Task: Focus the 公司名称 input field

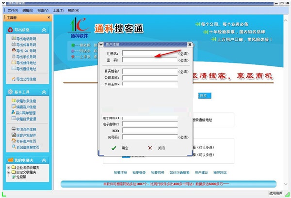Action: point(150,78)
